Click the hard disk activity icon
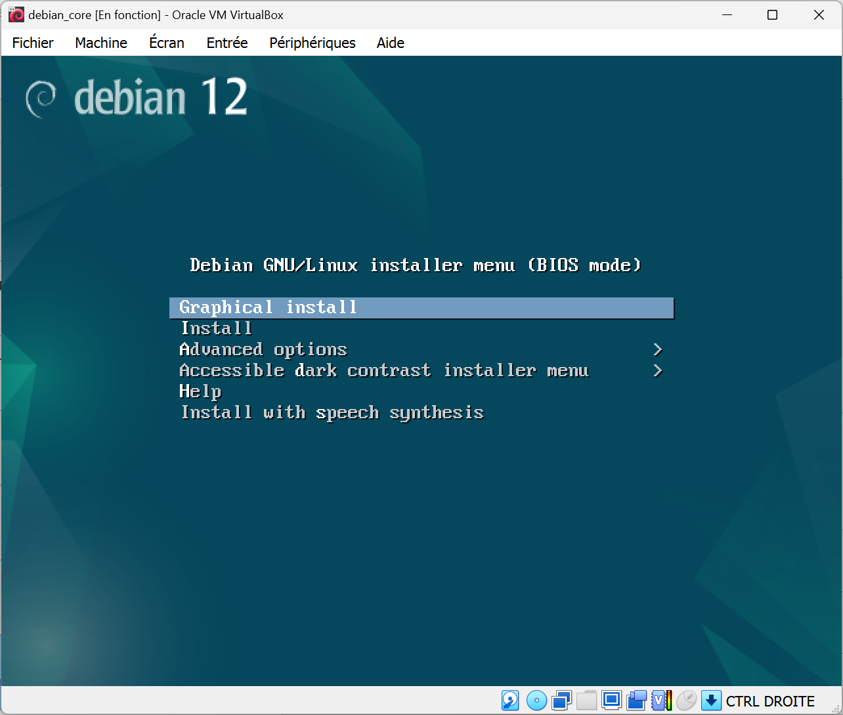The image size is (843, 715). click(510, 701)
